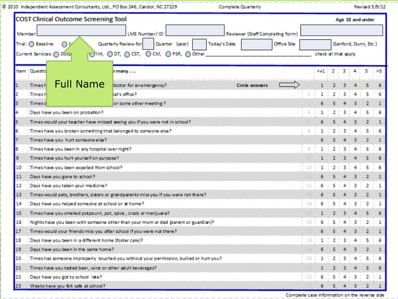The height and width of the screenshot is (299, 398).
Task: Circle answer 5 for 'some other meeting' row
Action: click(334, 104)
